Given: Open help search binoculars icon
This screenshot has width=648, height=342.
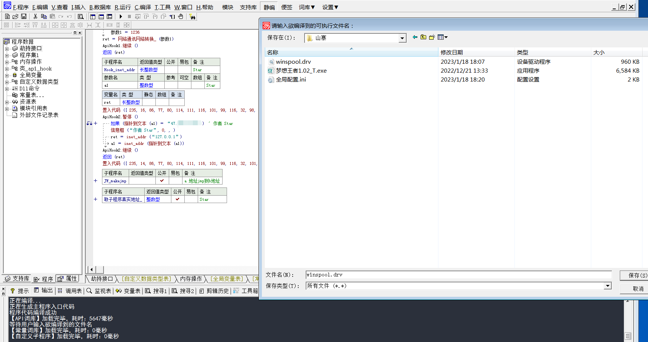Looking at the screenshot, I should (x=192, y=16).
